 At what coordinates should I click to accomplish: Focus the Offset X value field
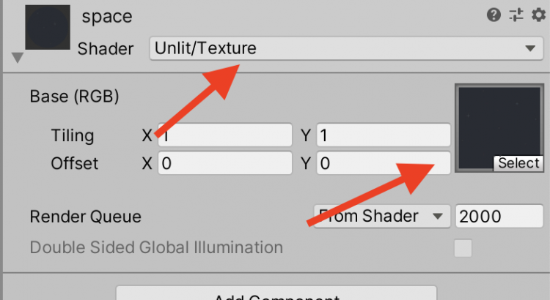pos(225,163)
